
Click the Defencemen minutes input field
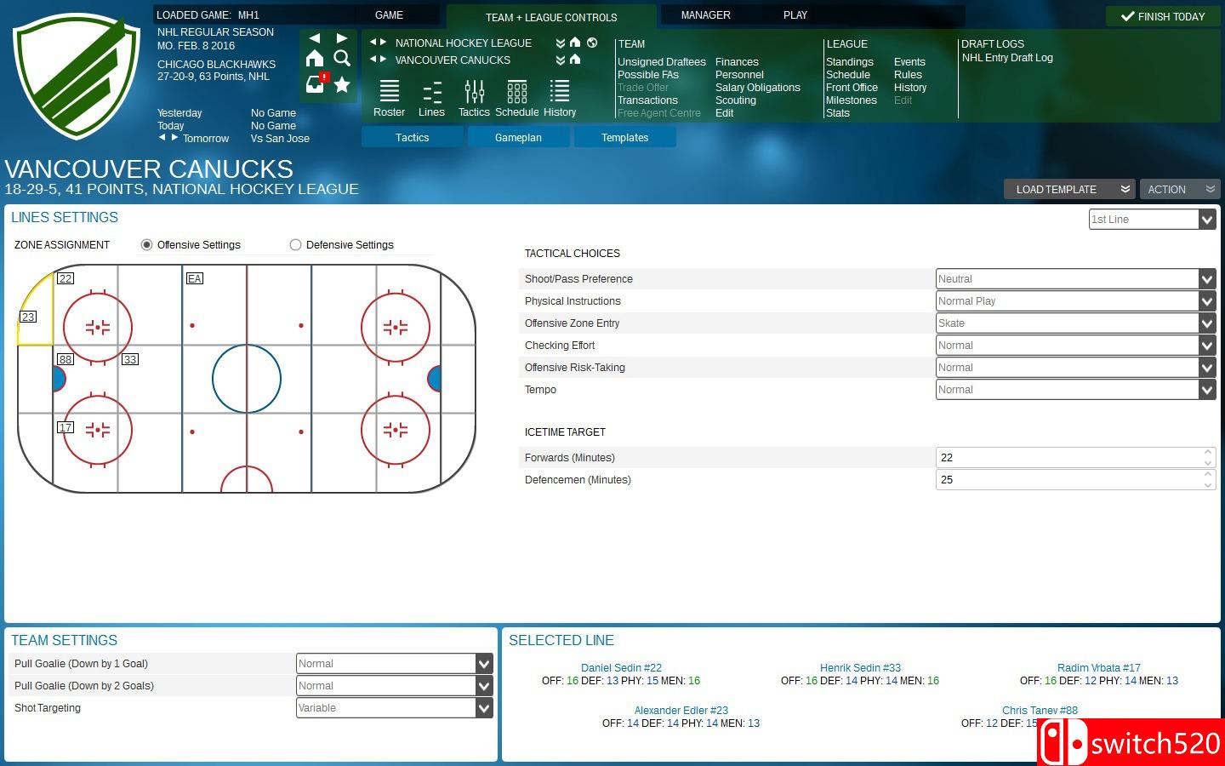1068,480
